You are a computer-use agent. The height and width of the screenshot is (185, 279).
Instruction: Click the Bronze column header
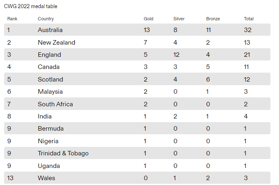[213, 19]
